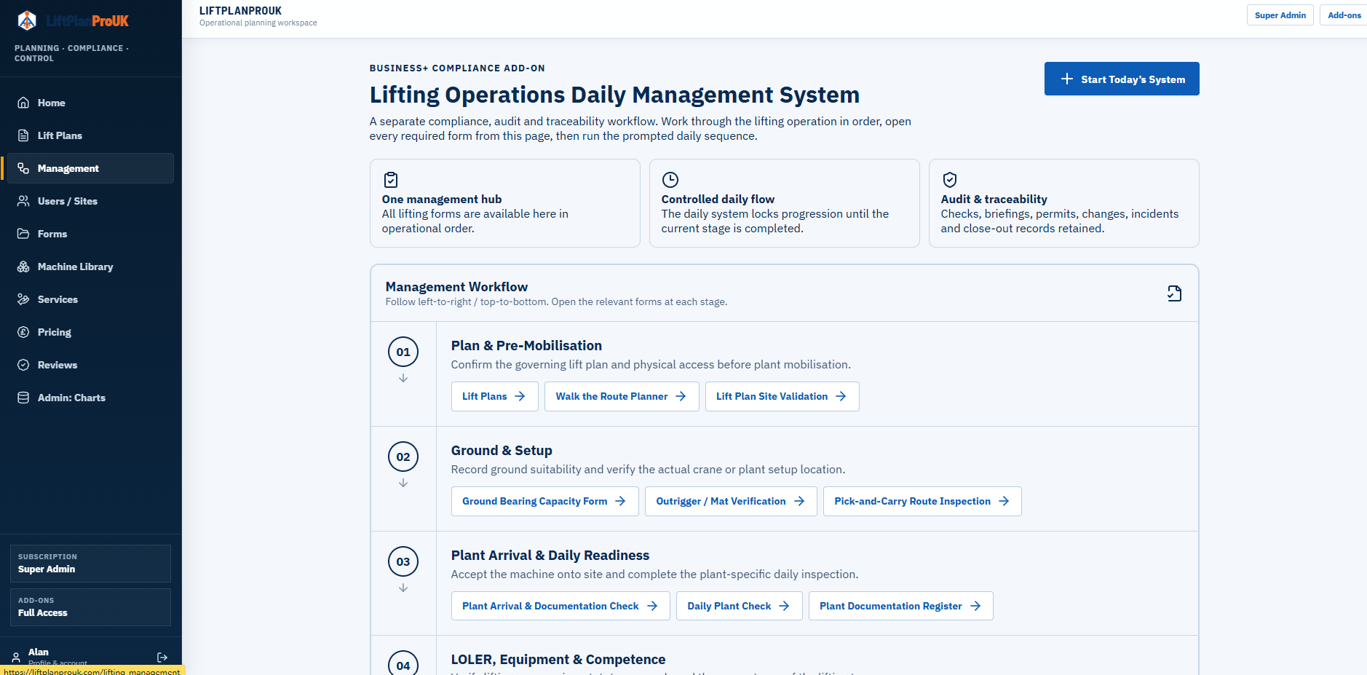
Task: Click the clipboard icon in One management hub
Action: (391, 180)
